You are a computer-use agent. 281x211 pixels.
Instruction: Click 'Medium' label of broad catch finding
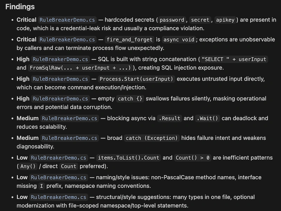point(28,138)
